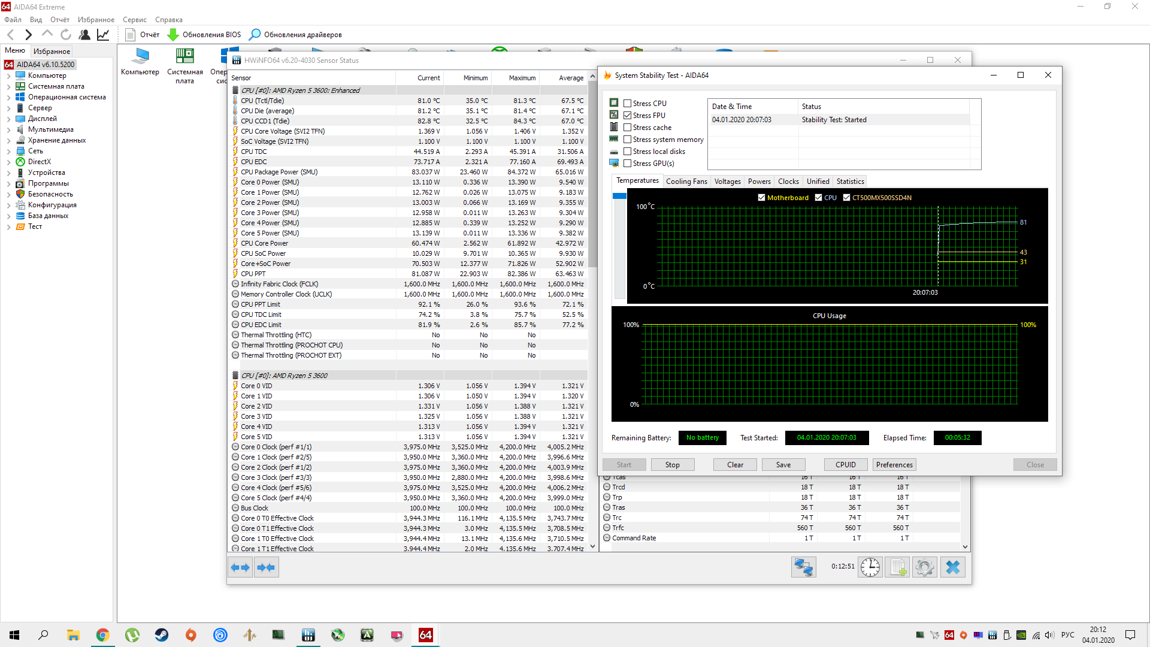Uncheck the Stress FPU checkbox
This screenshot has width=1150, height=647.
click(628, 116)
